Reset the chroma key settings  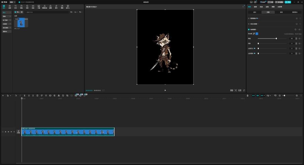[x=296, y=30]
